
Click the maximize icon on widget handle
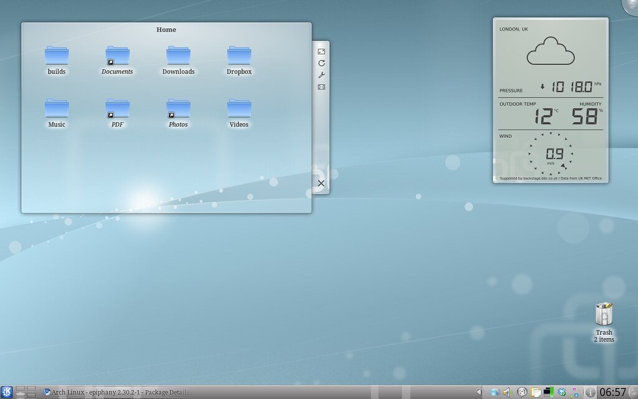coord(321,87)
